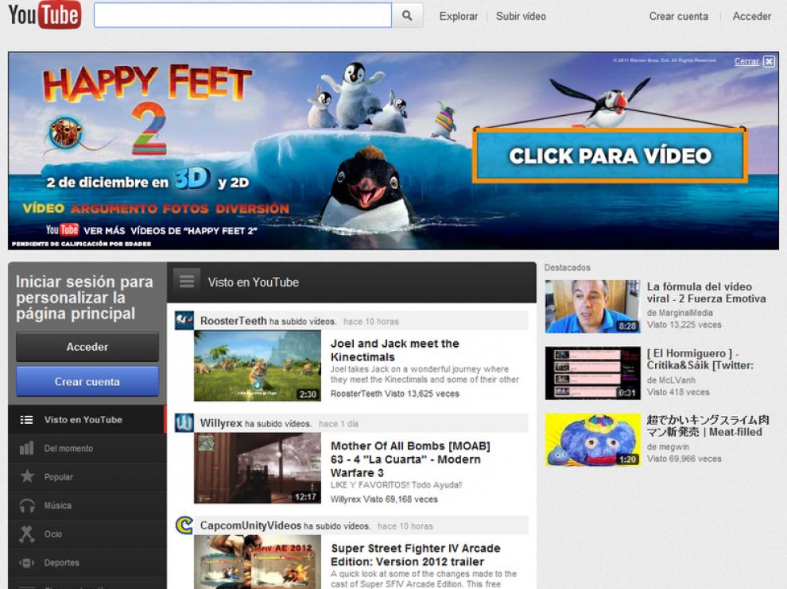Image resolution: width=787 pixels, height=589 pixels.
Task: Select ARGUMENTO in the banner menu
Action: click(x=114, y=209)
